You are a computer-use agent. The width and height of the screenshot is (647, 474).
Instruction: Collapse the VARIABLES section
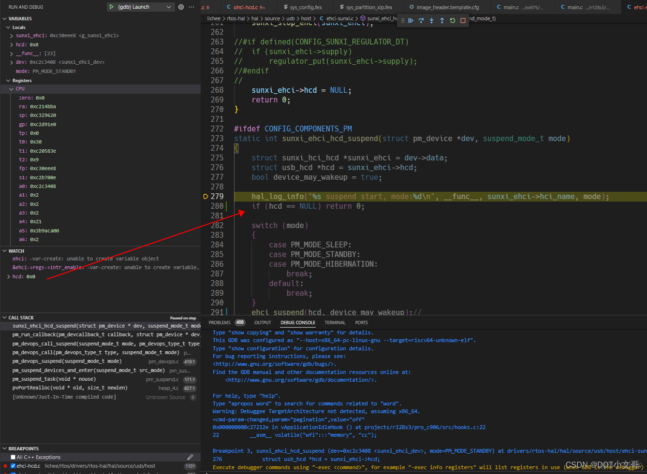(4, 18)
